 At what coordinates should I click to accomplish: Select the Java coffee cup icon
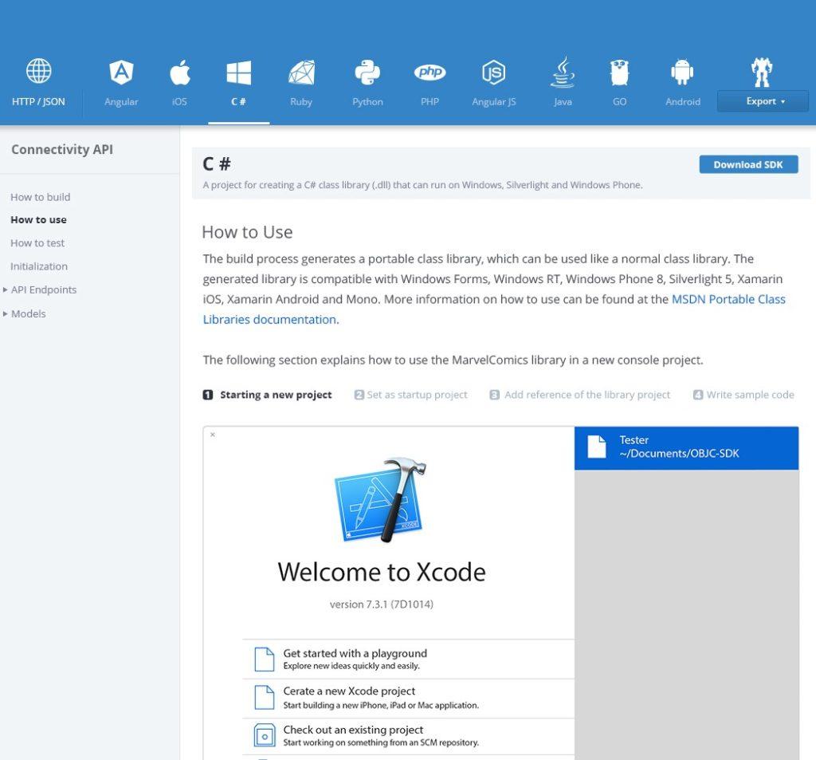tap(563, 72)
